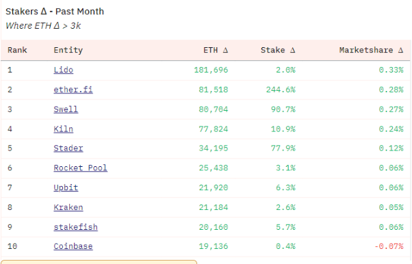The height and width of the screenshot is (264, 412).
Task: Open the Kraken entity link
Action: click(68, 207)
